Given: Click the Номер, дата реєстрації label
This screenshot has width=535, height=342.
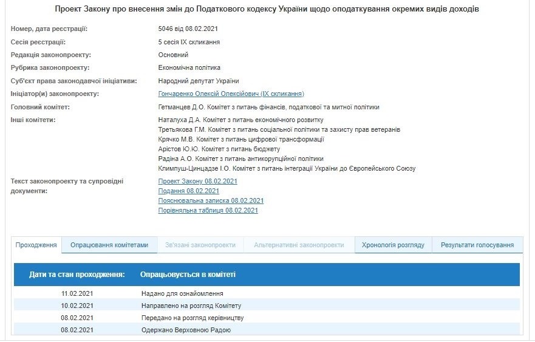Looking at the screenshot, I should (49, 29).
